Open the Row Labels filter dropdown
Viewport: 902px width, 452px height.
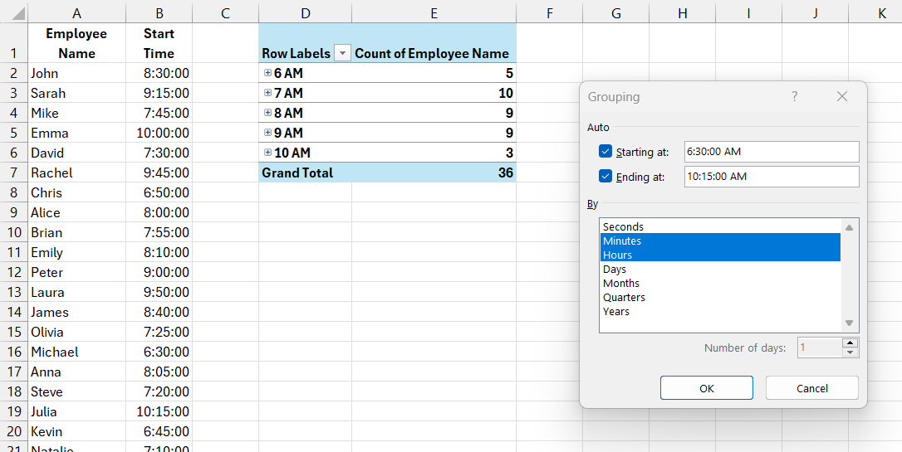pyautogui.click(x=342, y=53)
